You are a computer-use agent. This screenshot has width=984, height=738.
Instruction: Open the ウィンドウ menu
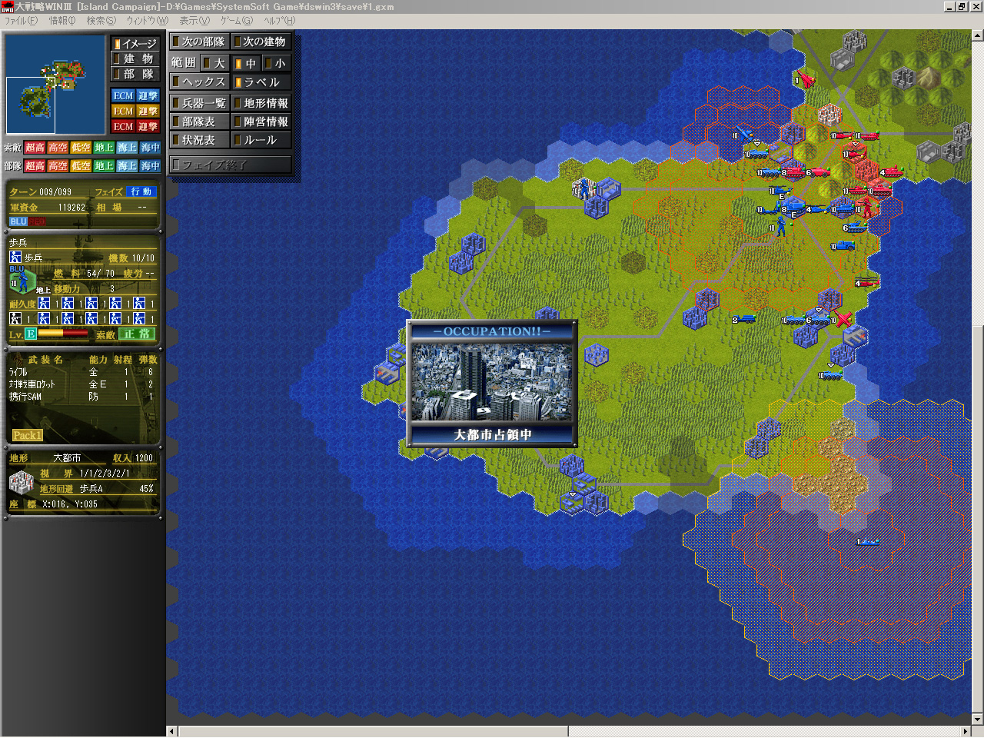point(147,21)
